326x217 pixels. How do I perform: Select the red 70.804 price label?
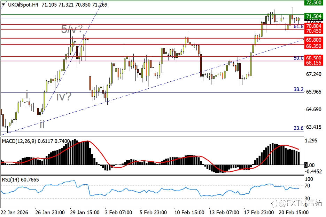(313, 26)
